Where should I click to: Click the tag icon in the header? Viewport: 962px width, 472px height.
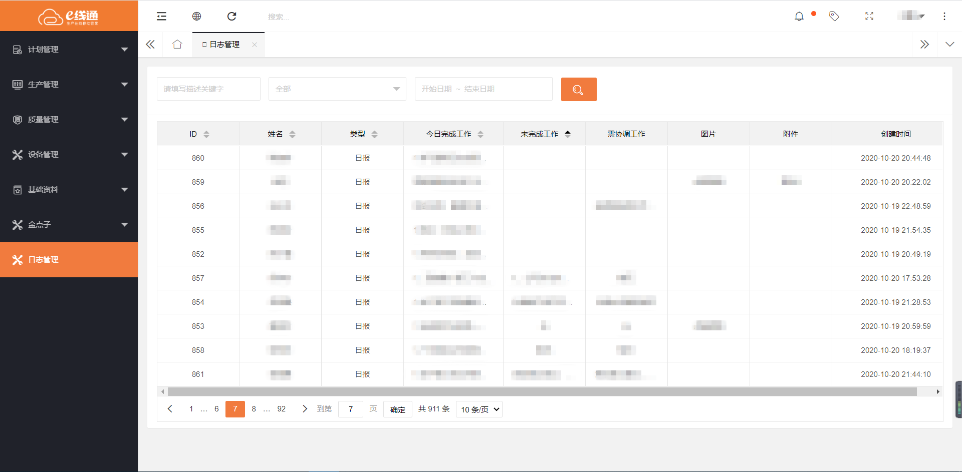(834, 17)
